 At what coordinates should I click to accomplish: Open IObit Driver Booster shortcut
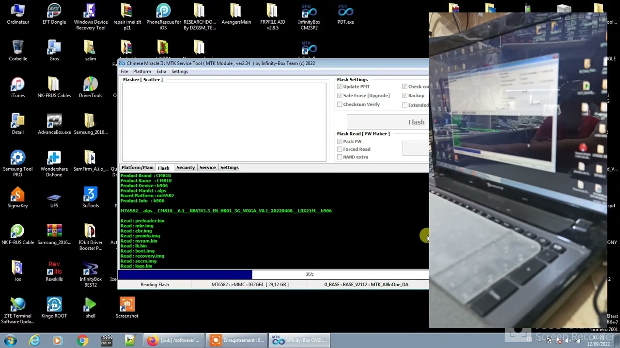coord(91,237)
